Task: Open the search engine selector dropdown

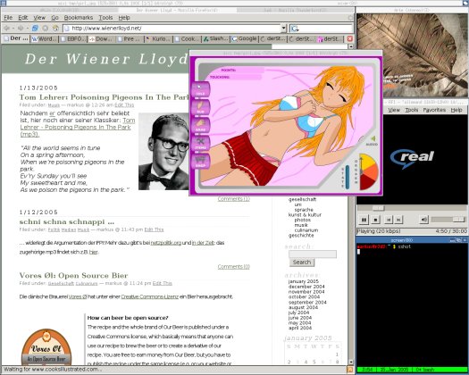Action: tap(295, 29)
